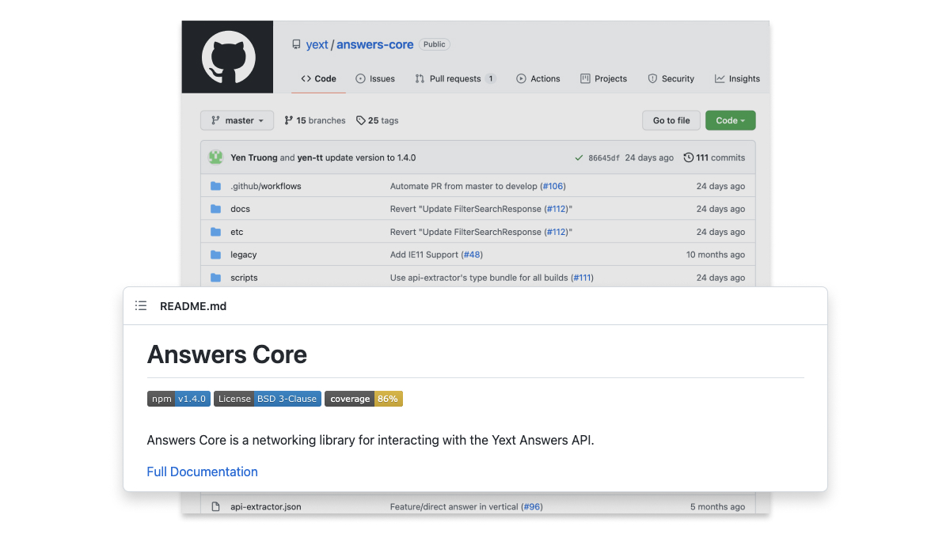950x534 pixels.
Task: Click the docs folder icon
Action: (x=215, y=209)
